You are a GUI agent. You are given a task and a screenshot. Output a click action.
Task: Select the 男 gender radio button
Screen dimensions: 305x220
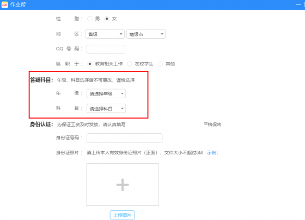pyautogui.click(x=90, y=19)
